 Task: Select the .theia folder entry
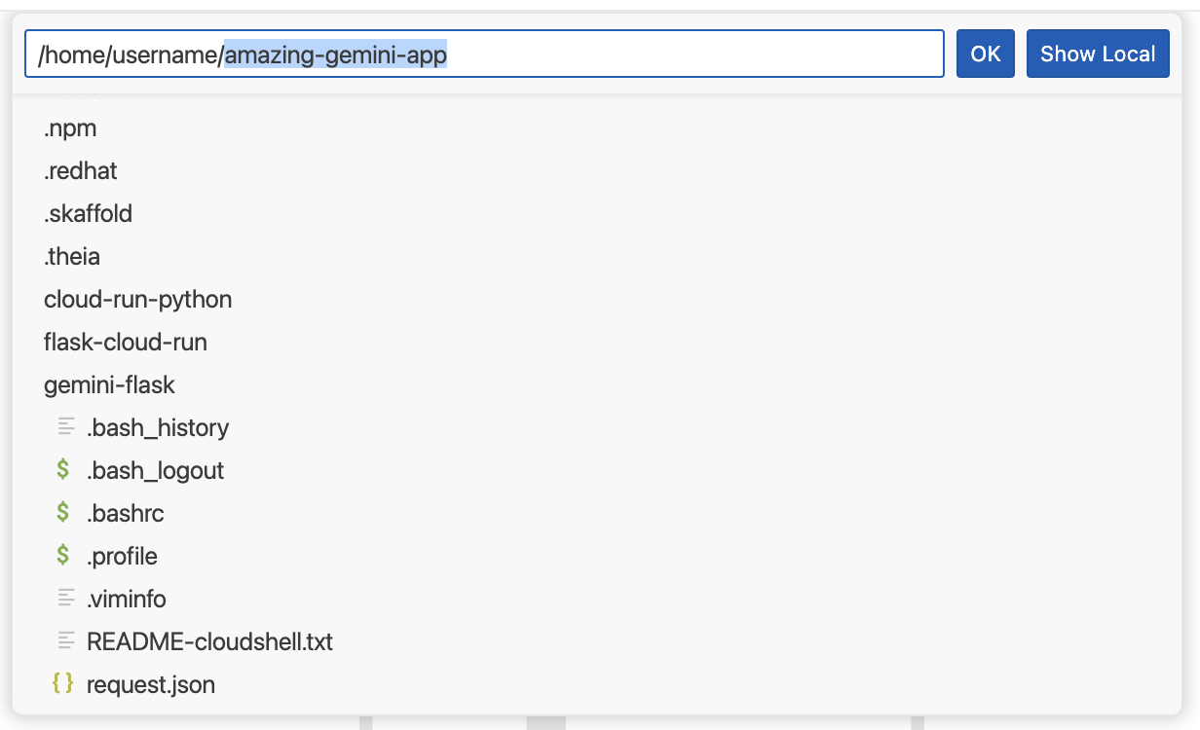pyautogui.click(x=72, y=256)
